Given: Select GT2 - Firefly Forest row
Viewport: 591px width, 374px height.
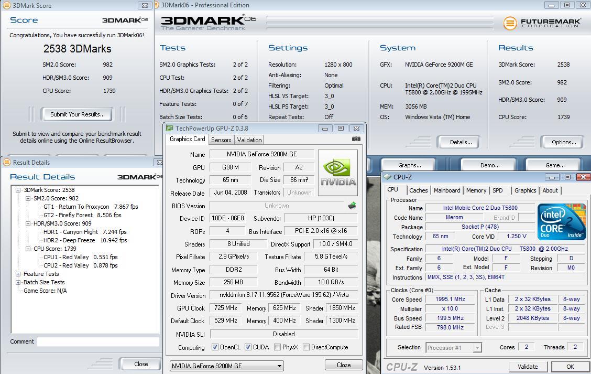Looking at the screenshot, I should 82,215.
